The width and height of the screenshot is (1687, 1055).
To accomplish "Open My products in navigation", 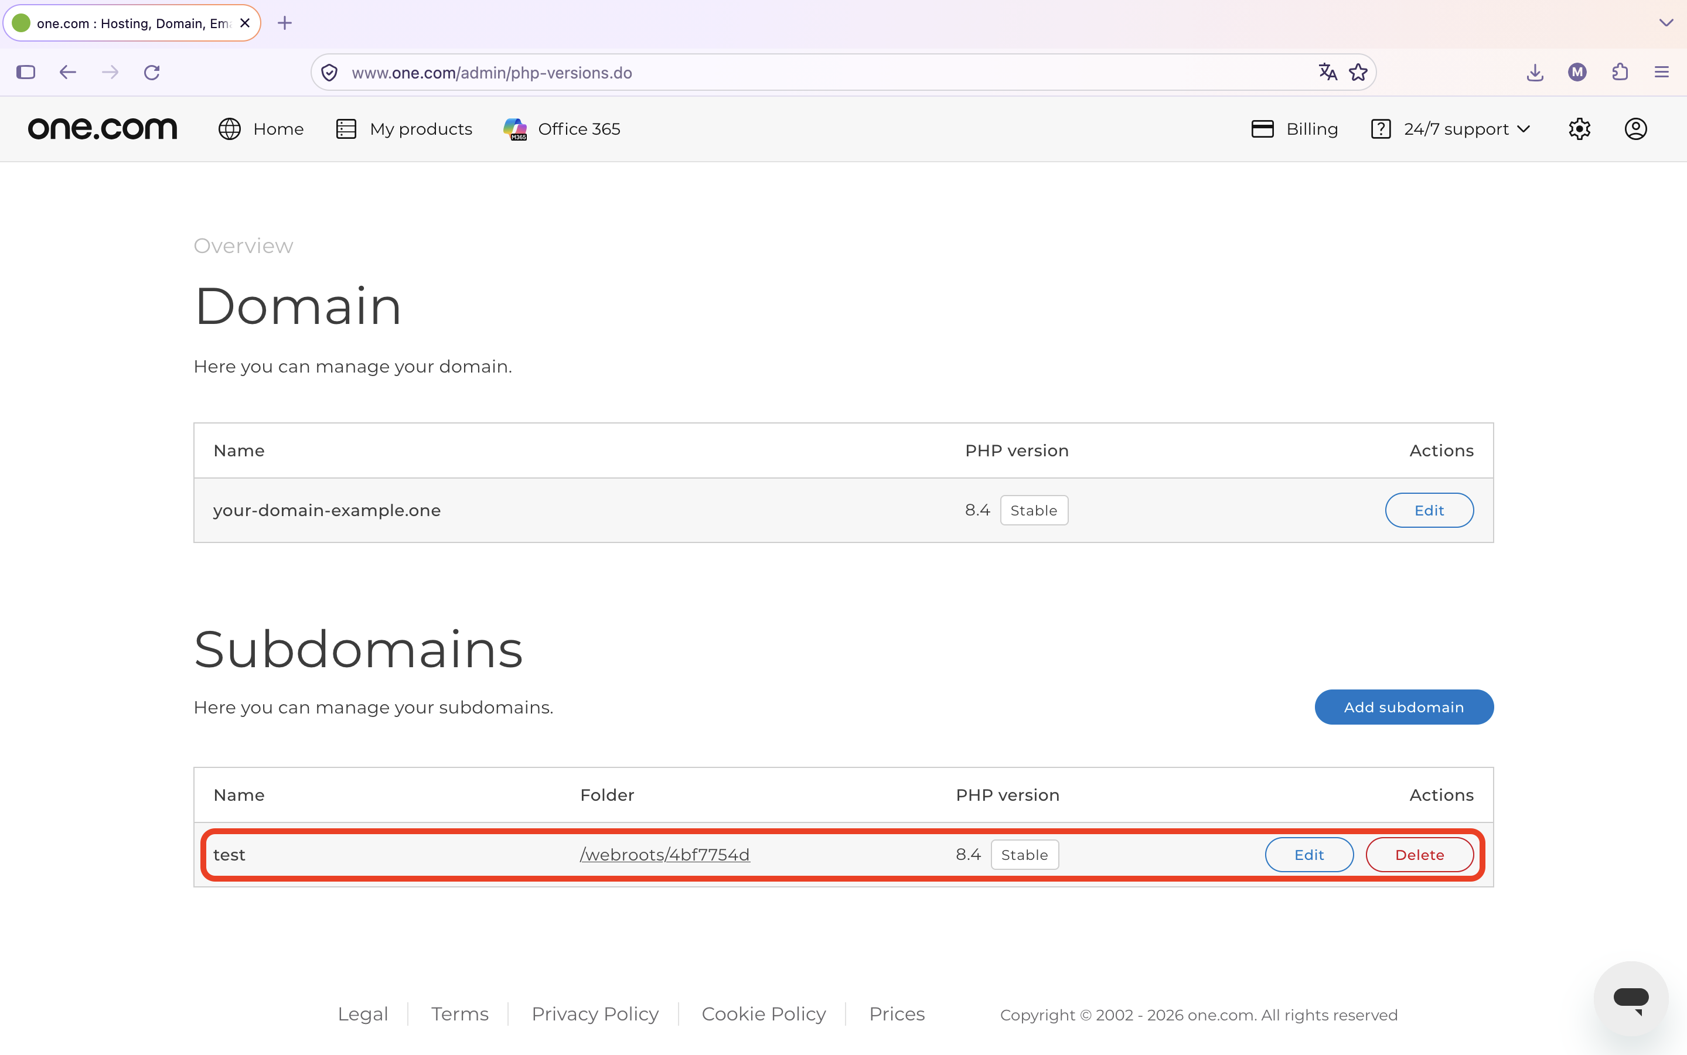I will [404, 129].
